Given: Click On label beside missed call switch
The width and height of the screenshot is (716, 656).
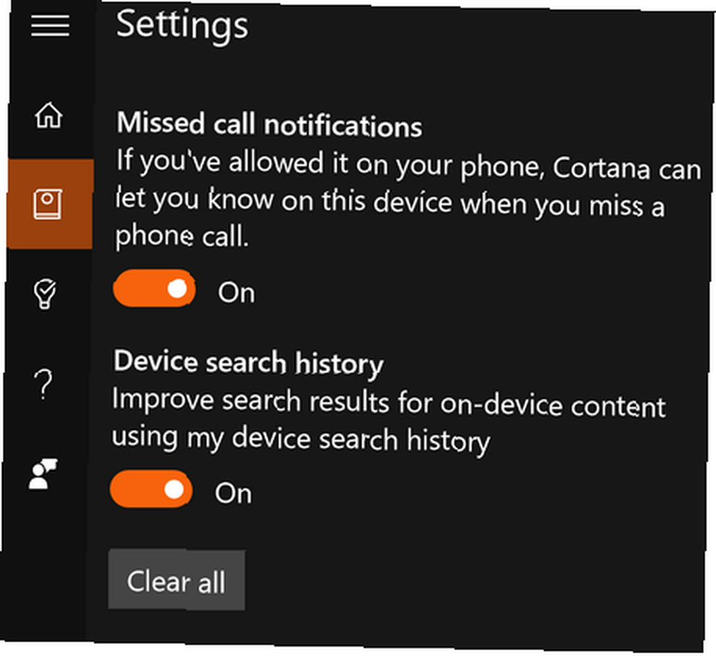Looking at the screenshot, I should click(236, 293).
